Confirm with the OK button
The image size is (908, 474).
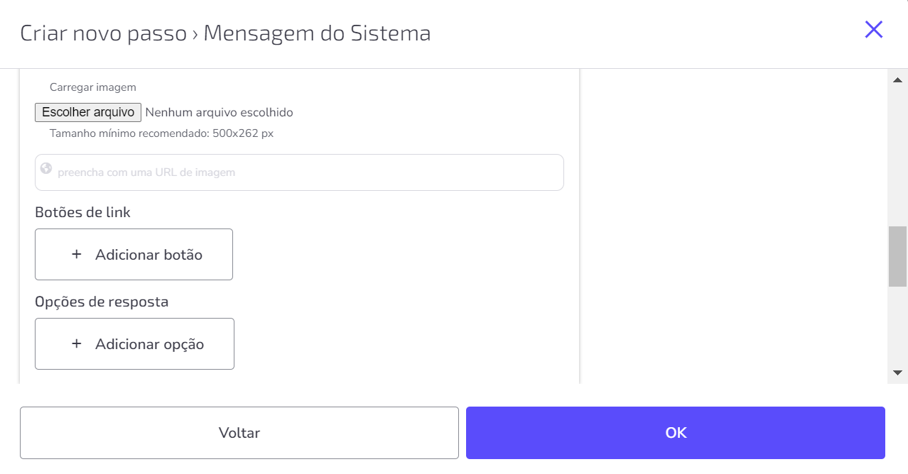(676, 433)
